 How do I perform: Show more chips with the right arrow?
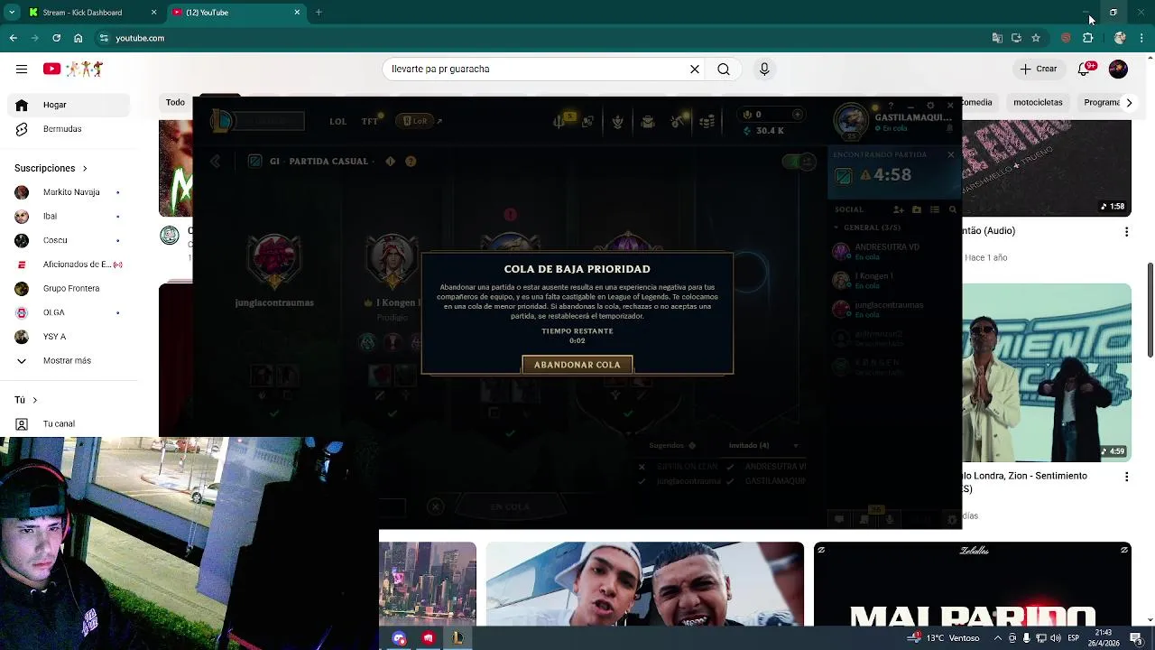coord(1129,102)
